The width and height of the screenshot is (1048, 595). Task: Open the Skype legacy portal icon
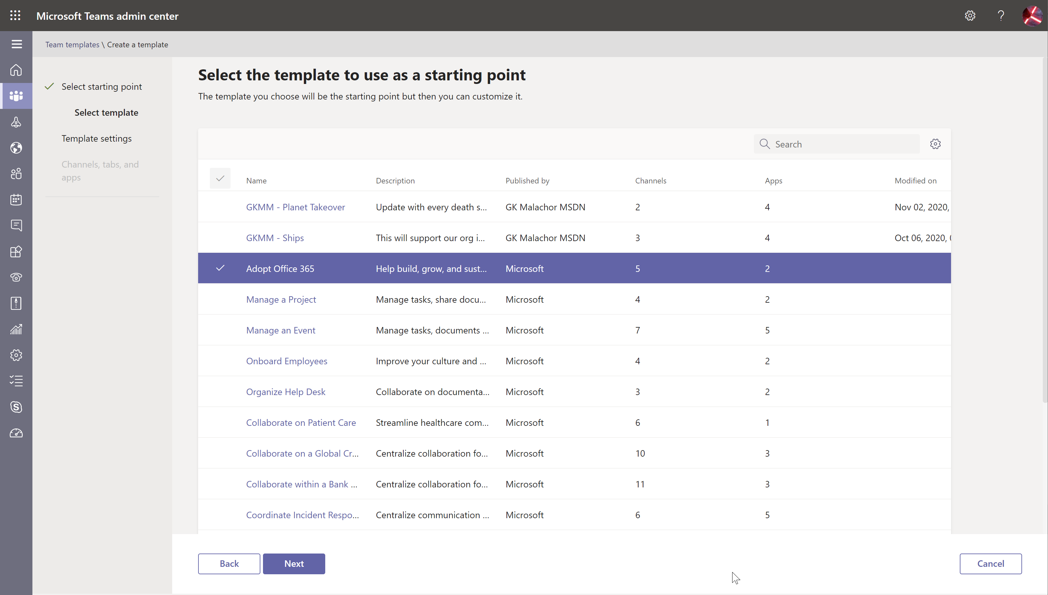click(16, 407)
